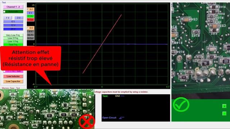Viewport: 230px width, 129px height.
Task: Click the lower-left circuit board image
Action: 47,109
